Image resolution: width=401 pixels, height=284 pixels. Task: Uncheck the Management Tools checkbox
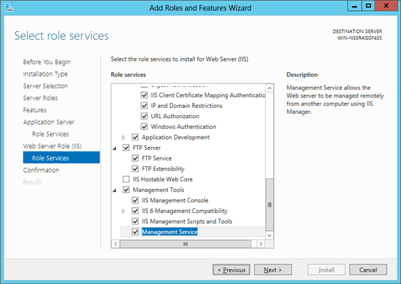click(126, 190)
